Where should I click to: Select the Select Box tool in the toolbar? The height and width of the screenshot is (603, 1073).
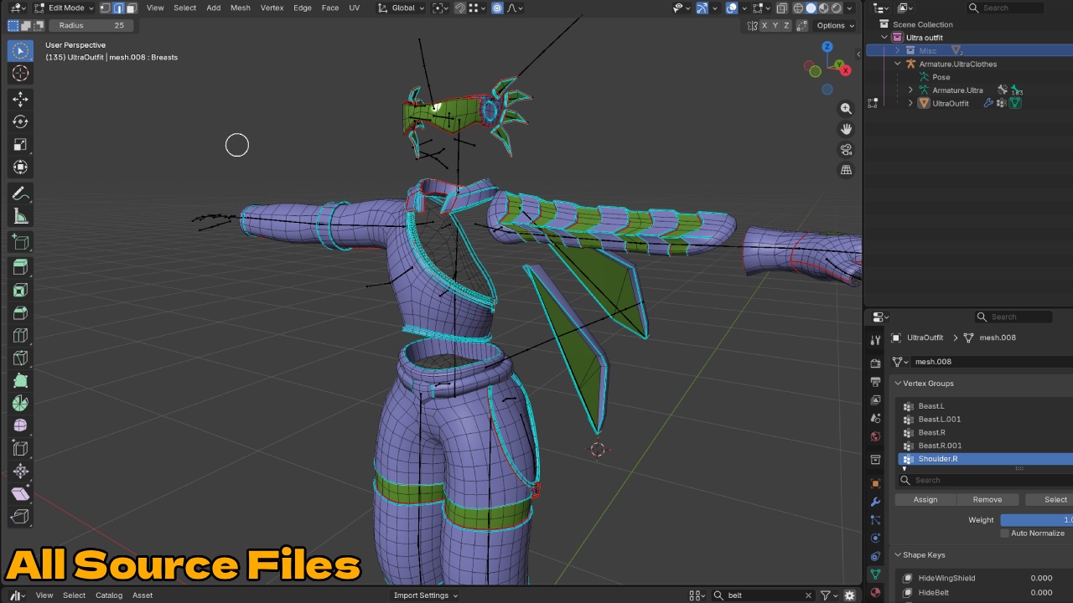20,50
